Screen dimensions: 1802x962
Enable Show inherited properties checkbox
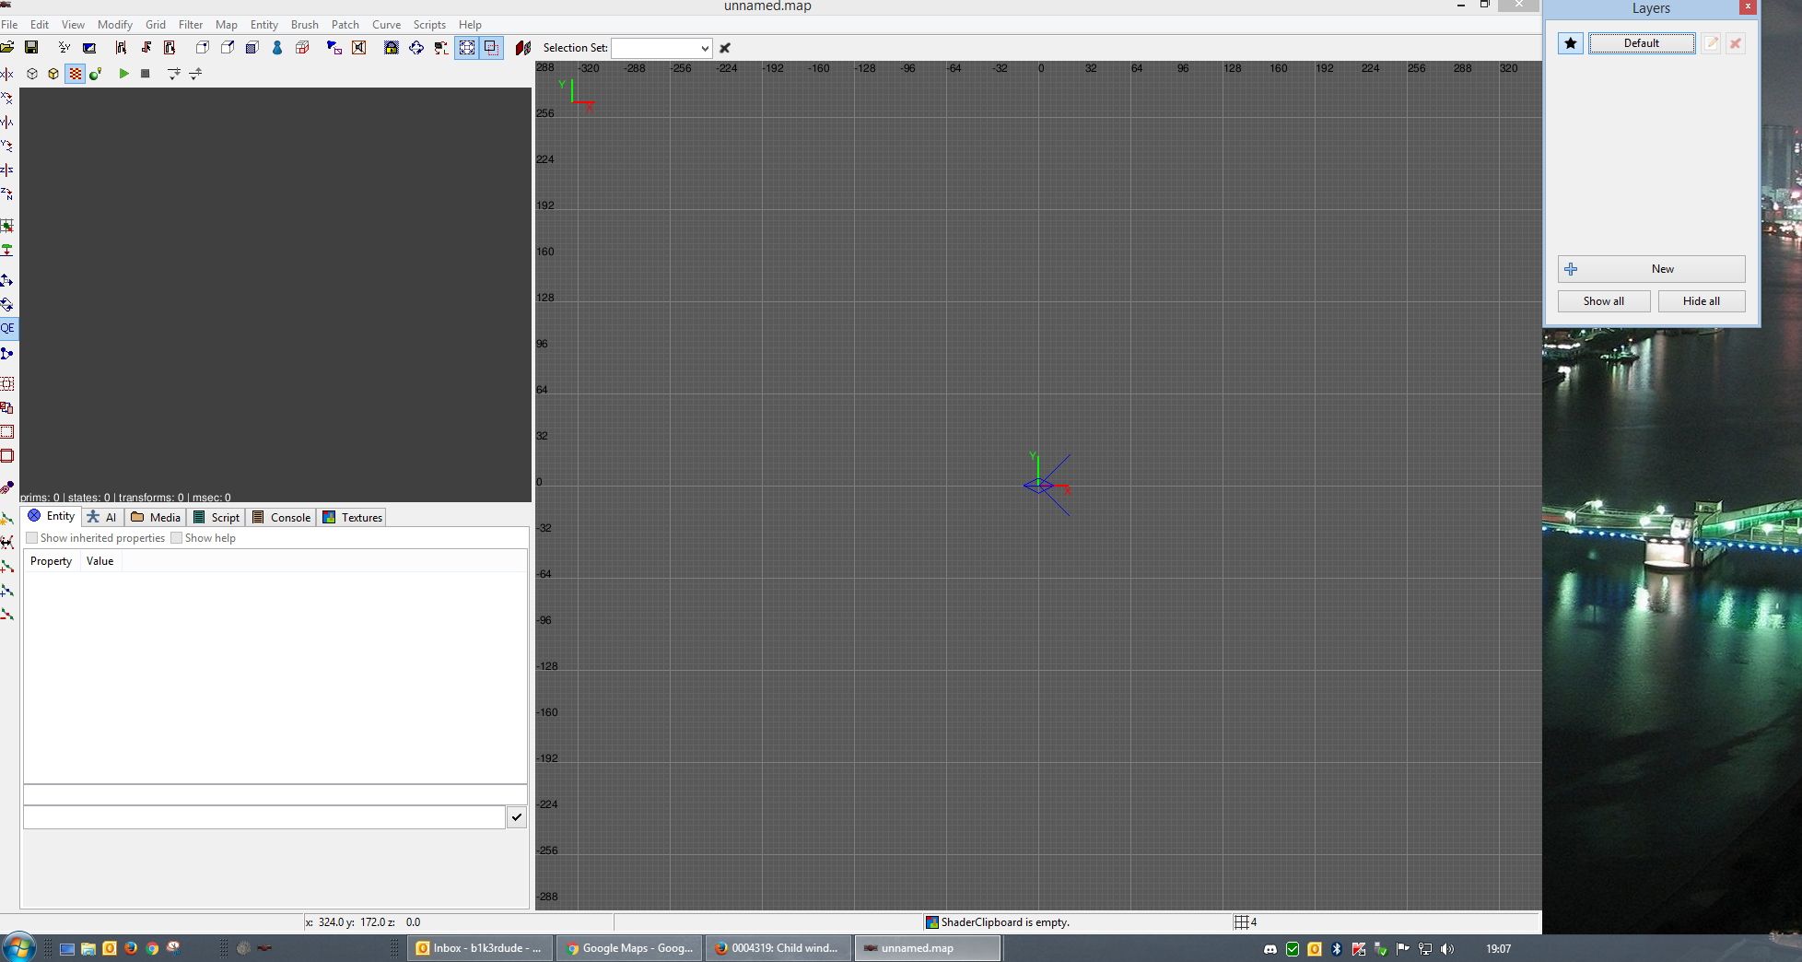pyautogui.click(x=32, y=538)
